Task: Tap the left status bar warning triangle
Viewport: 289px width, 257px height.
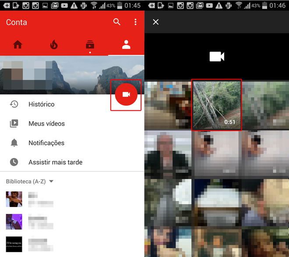Action: click(74, 6)
